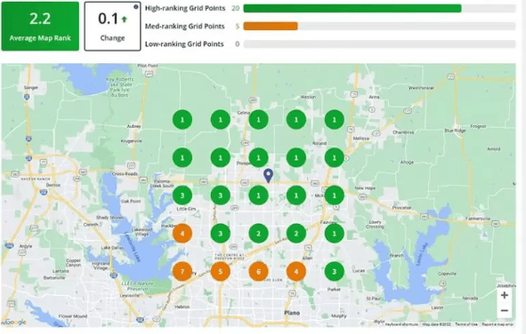Click the blue business location pin
The image size is (526, 334).
click(268, 176)
